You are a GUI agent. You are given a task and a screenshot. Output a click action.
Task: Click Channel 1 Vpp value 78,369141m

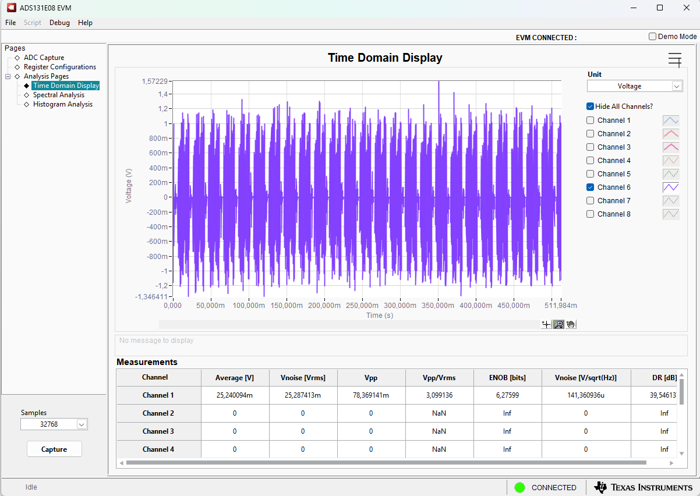pyautogui.click(x=371, y=396)
